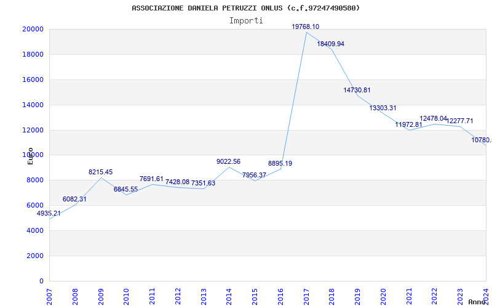Click the 14000 y-axis tick label

click(x=33, y=105)
